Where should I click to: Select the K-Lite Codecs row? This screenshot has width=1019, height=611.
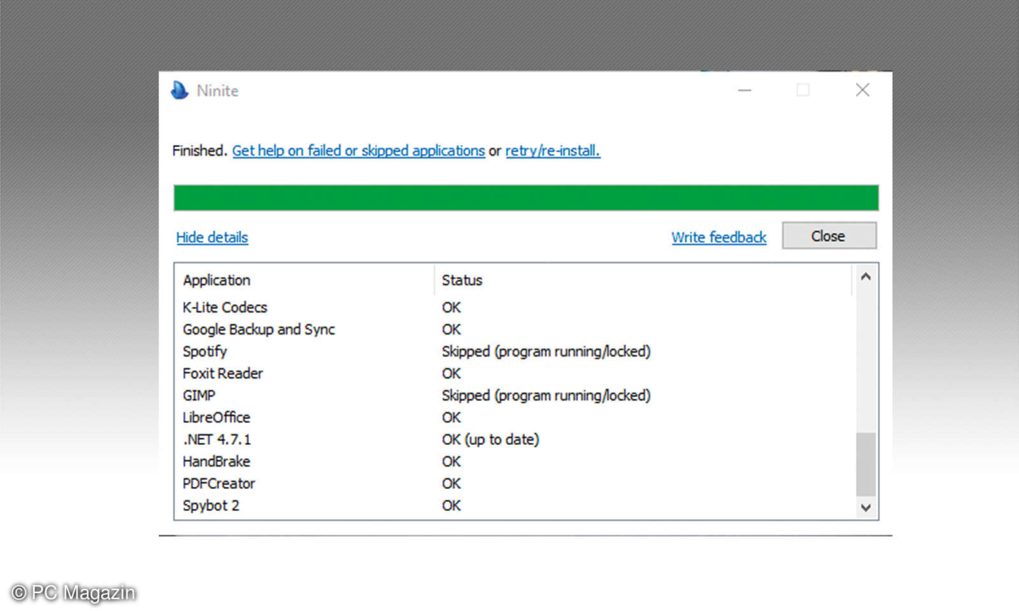pyautogui.click(x=225, y=307)
